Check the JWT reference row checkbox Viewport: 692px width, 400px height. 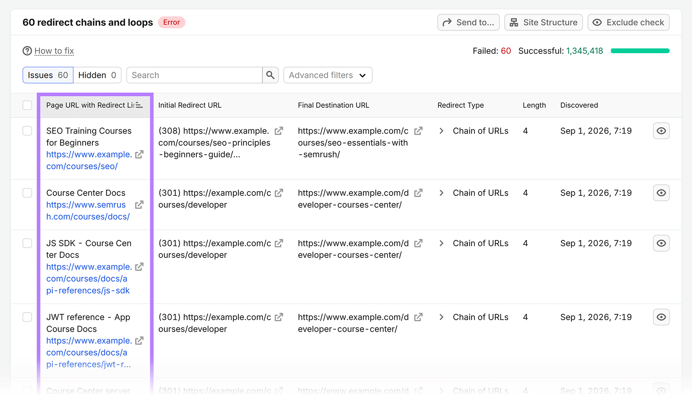coord(27,317)
